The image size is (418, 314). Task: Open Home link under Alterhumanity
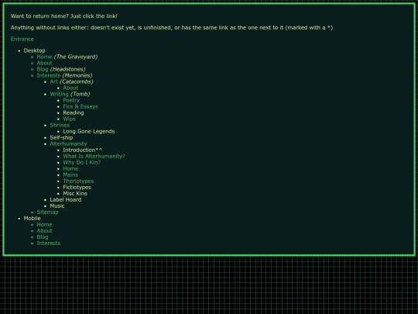pyautogui.click(x=70, y=169)
